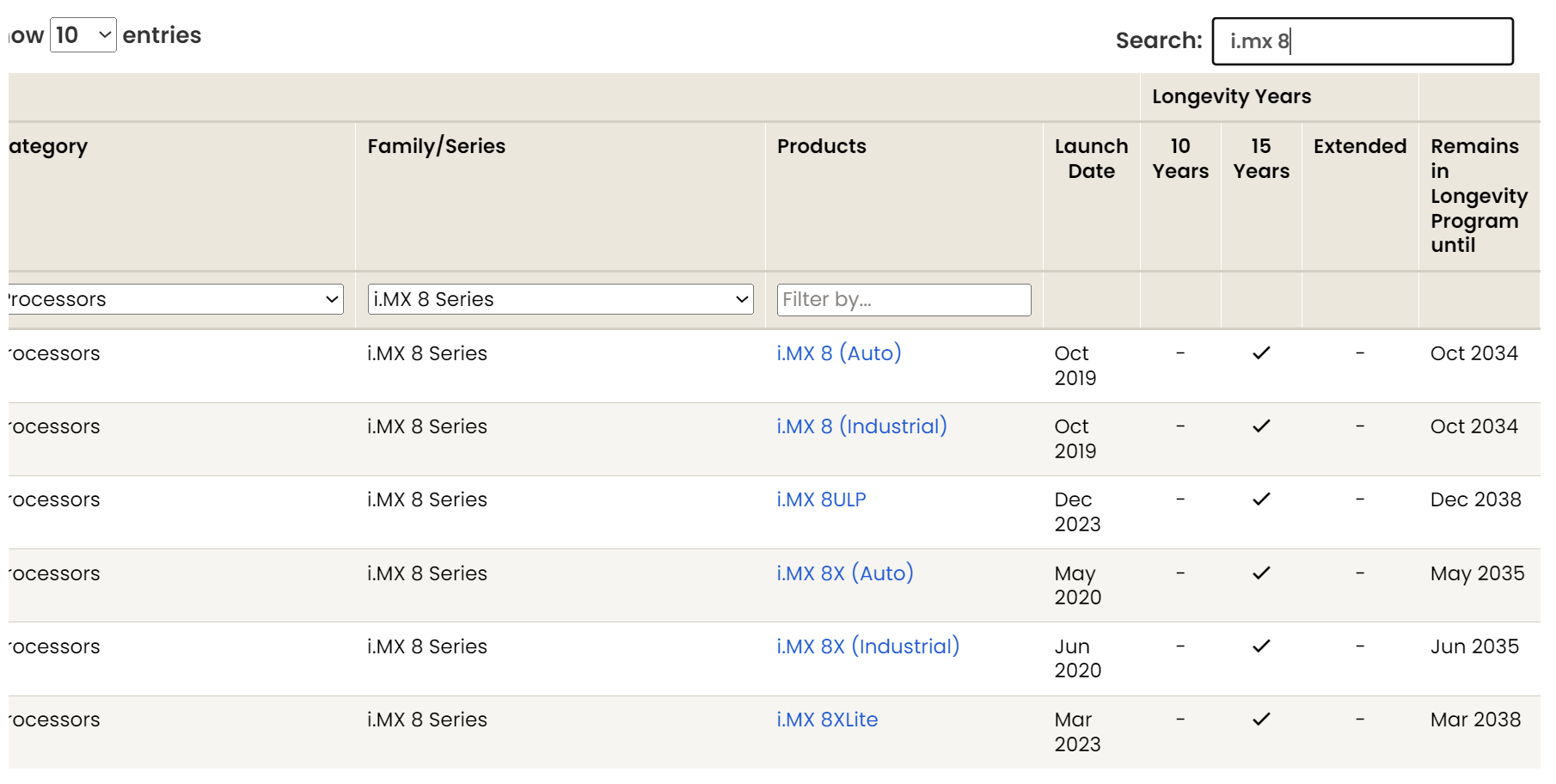
Task: Click the 10 Years column header
Action: pos(1180,159)
